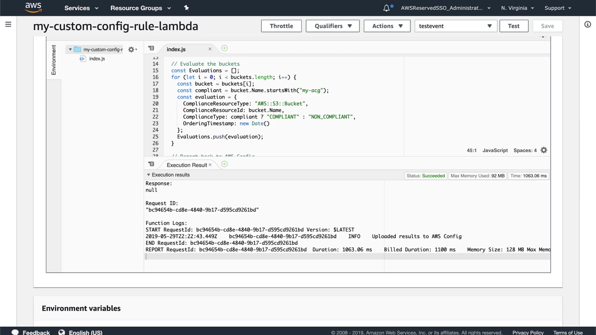The height and width of the screenshot is (335, 596).
Task: Open the testevent dropdown selector
Action: click(455, 26)
